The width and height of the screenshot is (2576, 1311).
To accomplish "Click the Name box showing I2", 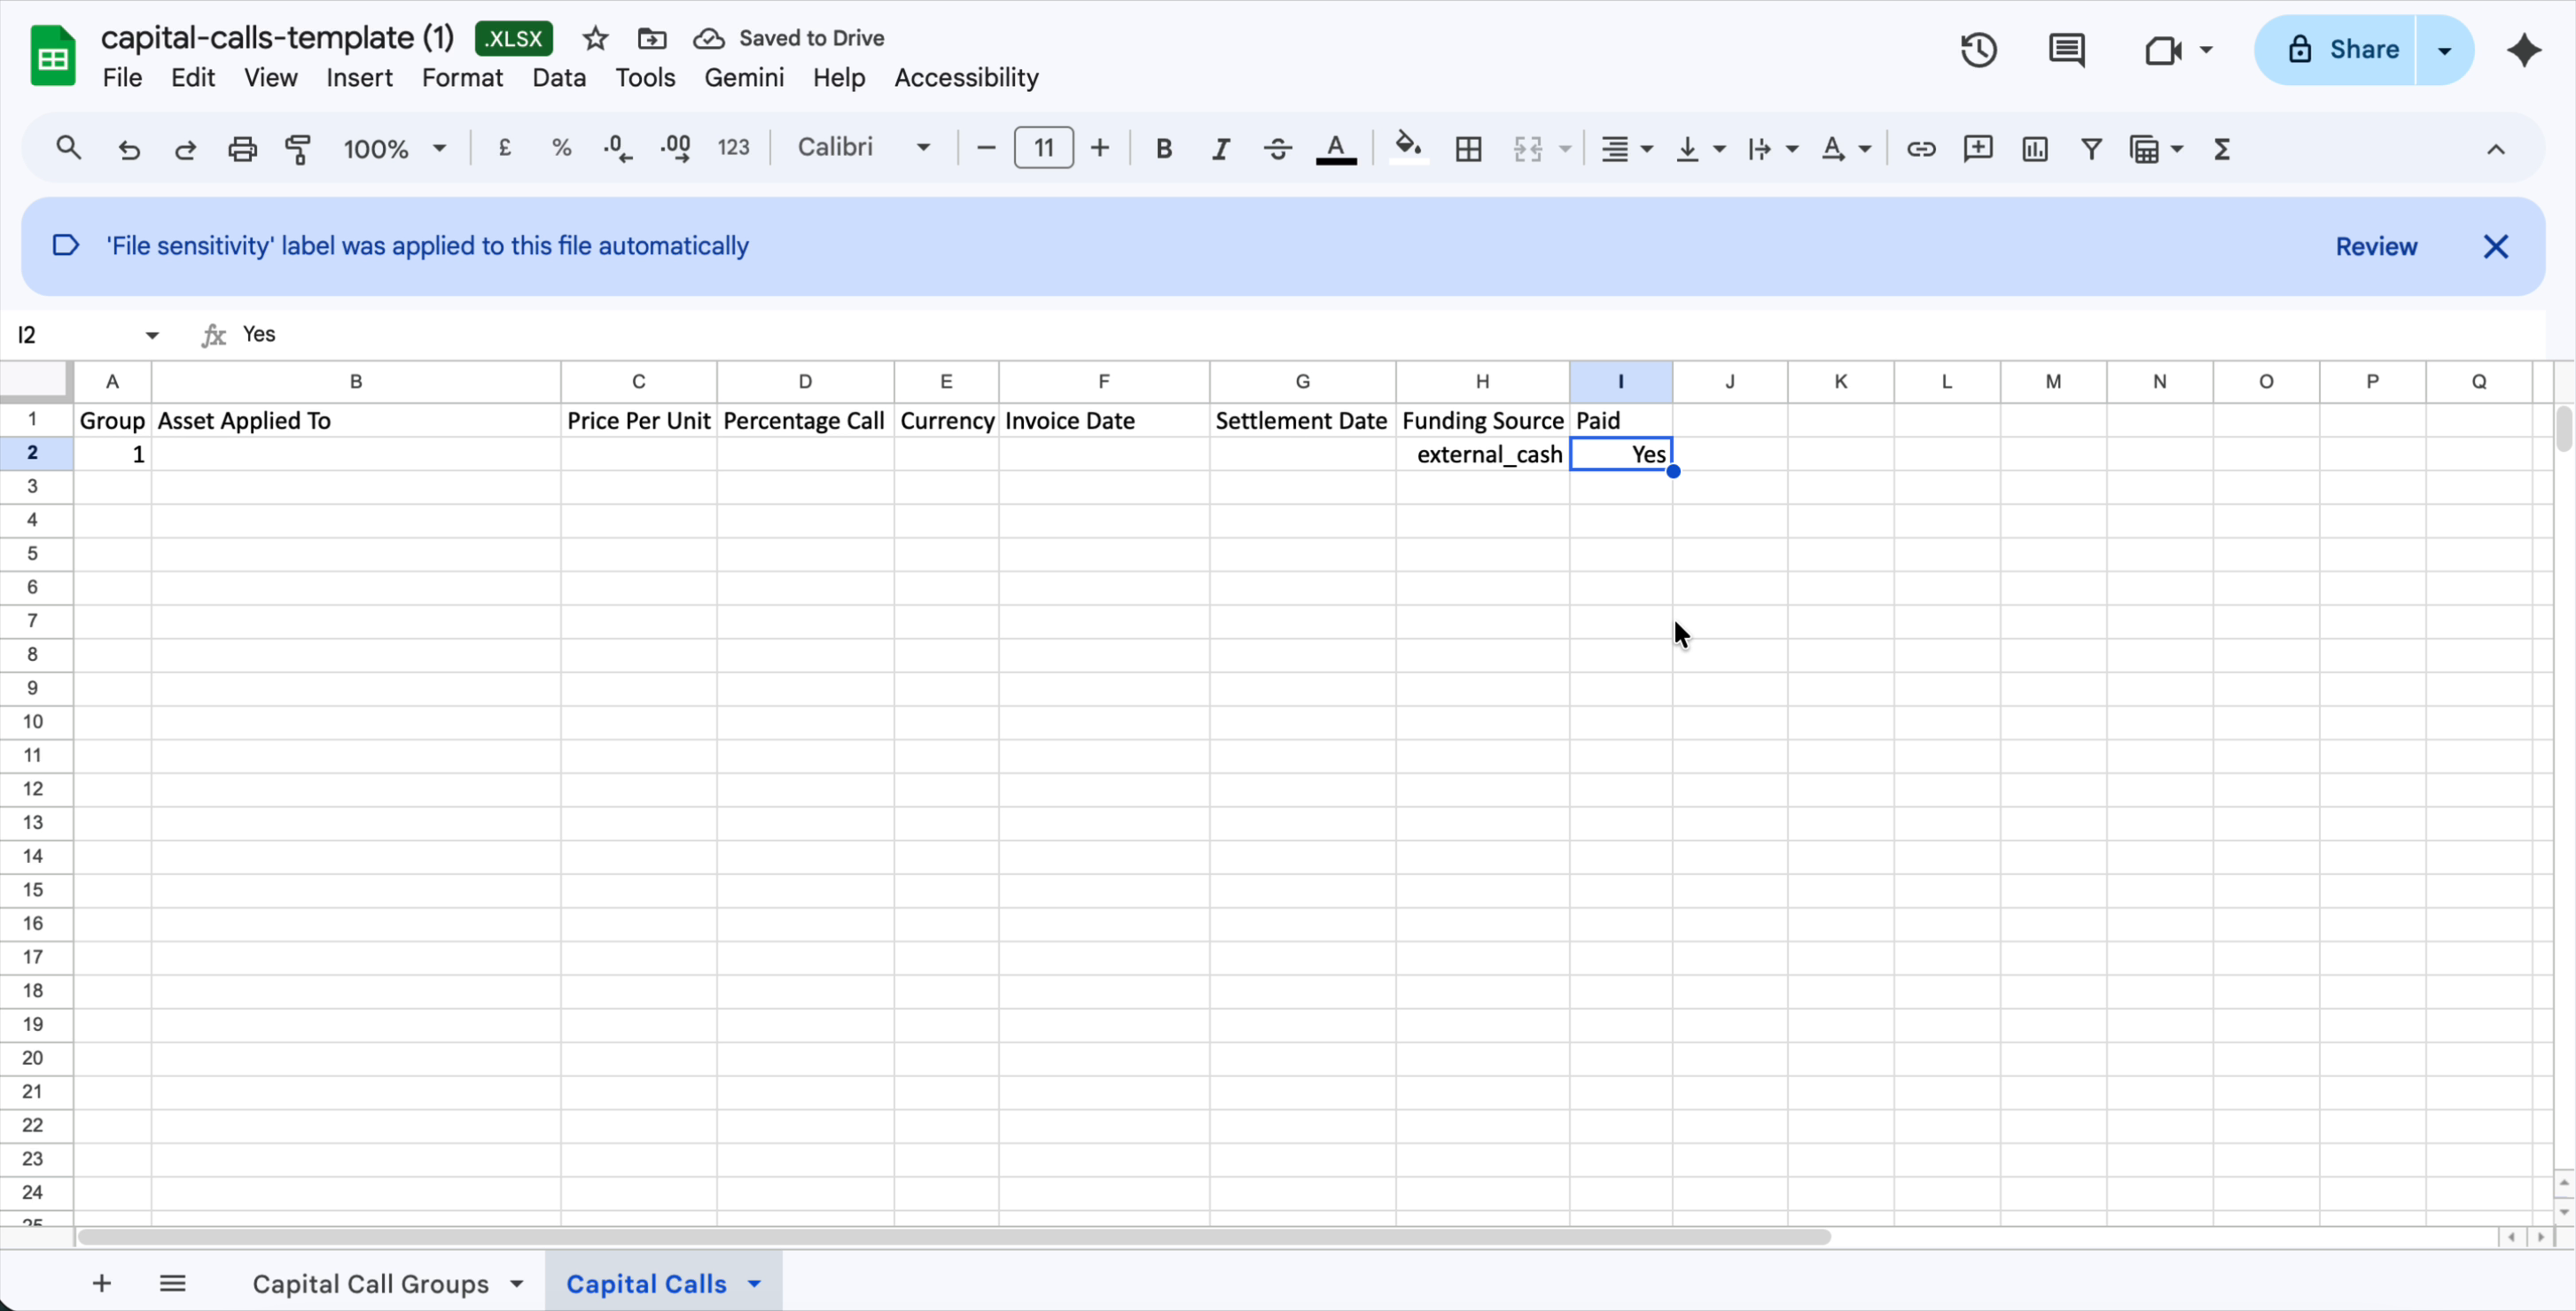I will click(x=87, y=335).
